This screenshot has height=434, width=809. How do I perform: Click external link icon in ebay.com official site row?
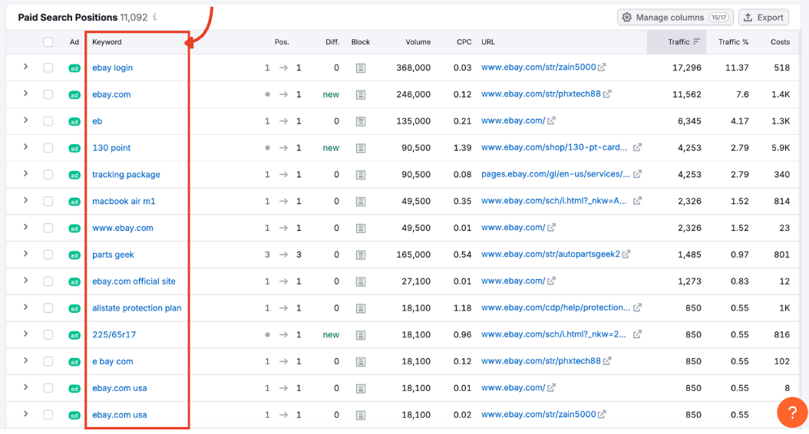(x=551, y=281)
